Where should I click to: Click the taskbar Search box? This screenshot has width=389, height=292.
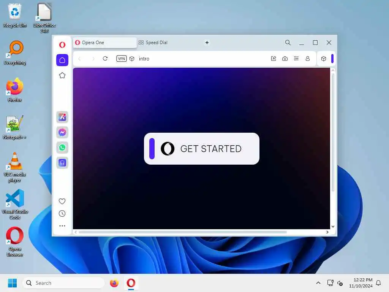tap(63, 283)
